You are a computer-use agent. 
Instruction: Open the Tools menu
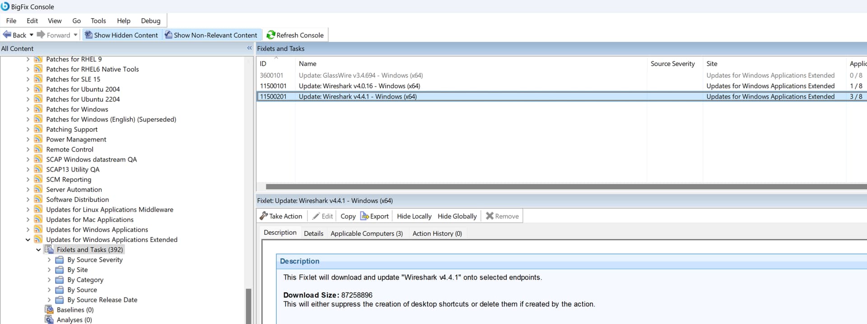[98, 21]
